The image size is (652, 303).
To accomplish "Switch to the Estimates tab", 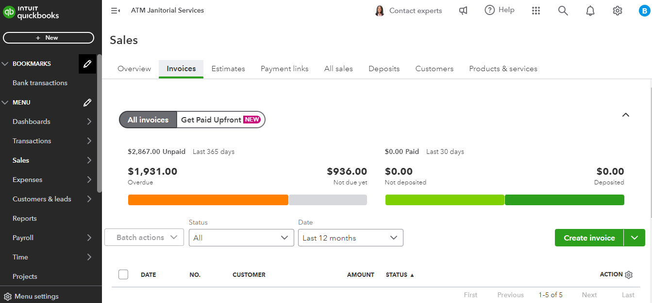I will tap(228, 69).
